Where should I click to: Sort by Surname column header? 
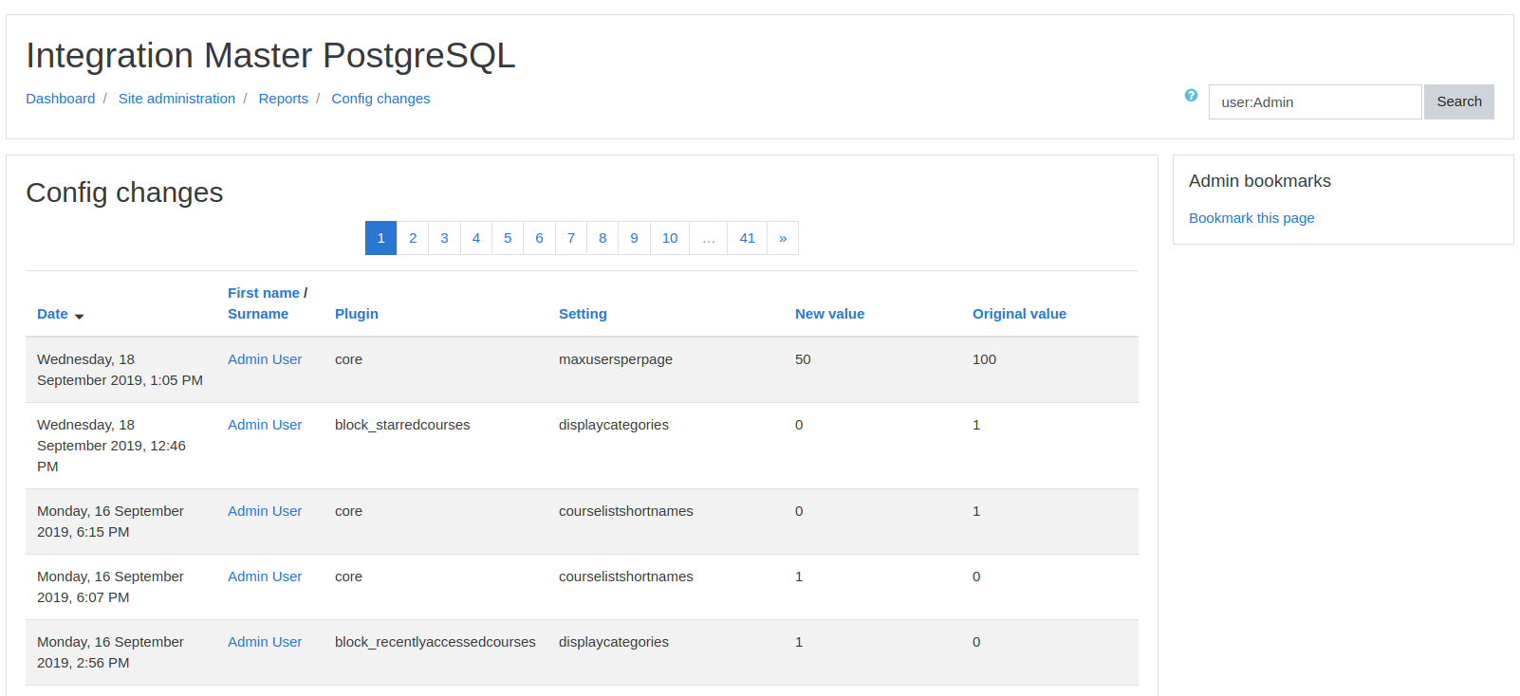[x=258, y=314]
